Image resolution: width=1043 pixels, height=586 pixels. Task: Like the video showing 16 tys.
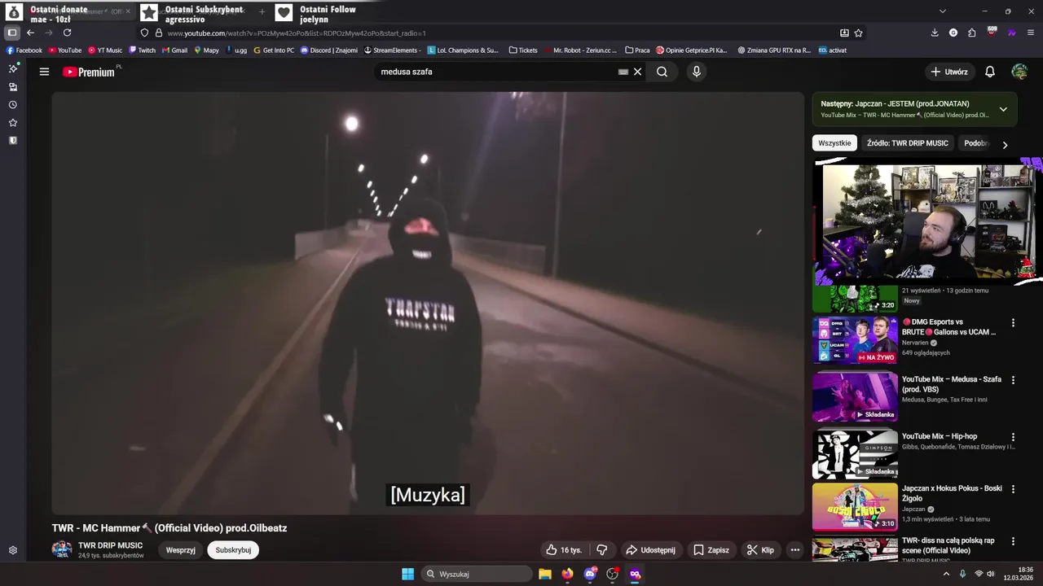[x=564, y=550]
